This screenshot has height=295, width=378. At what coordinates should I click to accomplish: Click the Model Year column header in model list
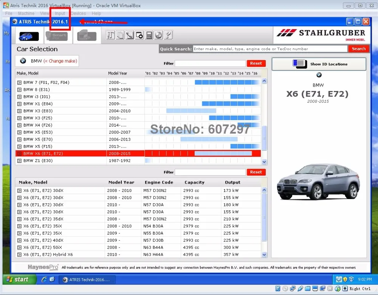click(x=118, y=73)
